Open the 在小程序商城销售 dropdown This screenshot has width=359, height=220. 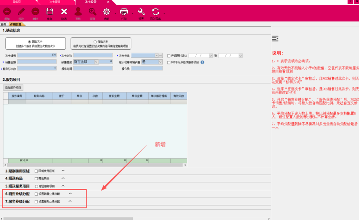[x=160, y=62]
